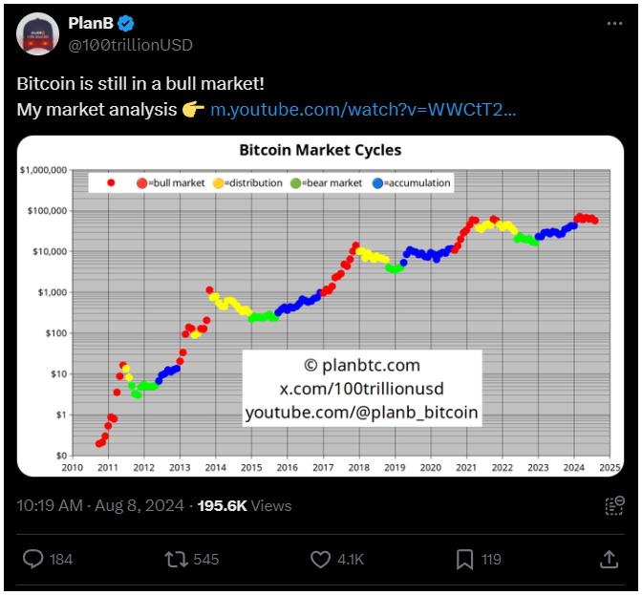The height and width of the screenshot is (595, 642).
Task: Open the share icon menu
Action: [608, 559]
